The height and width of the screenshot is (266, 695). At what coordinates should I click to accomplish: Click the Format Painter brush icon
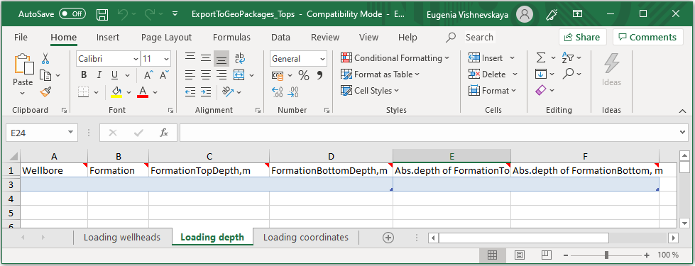pyautogui.click(x=45, y=92)
